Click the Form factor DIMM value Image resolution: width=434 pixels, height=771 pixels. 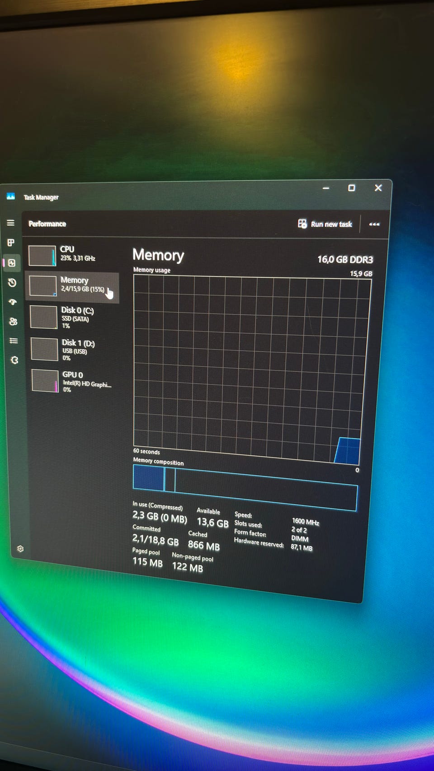click(300, 538)
